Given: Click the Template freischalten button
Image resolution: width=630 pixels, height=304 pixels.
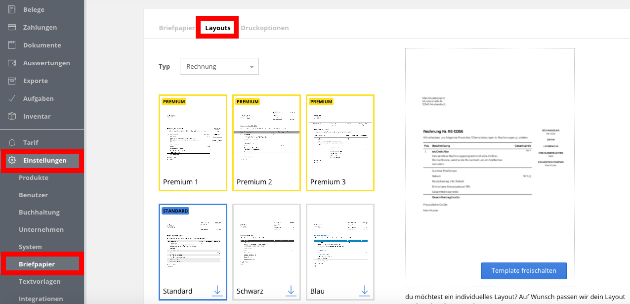Looking at the screenshot, I should pos(524,270).
